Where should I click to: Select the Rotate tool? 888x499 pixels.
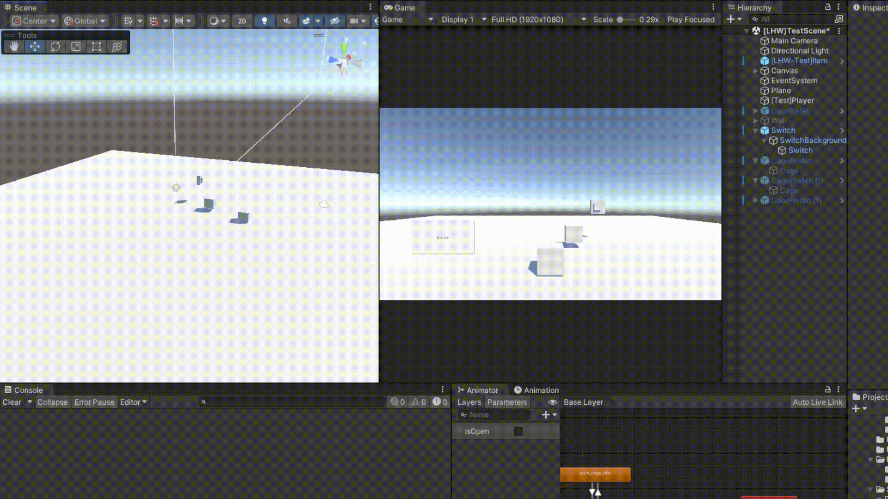[55, 47]
